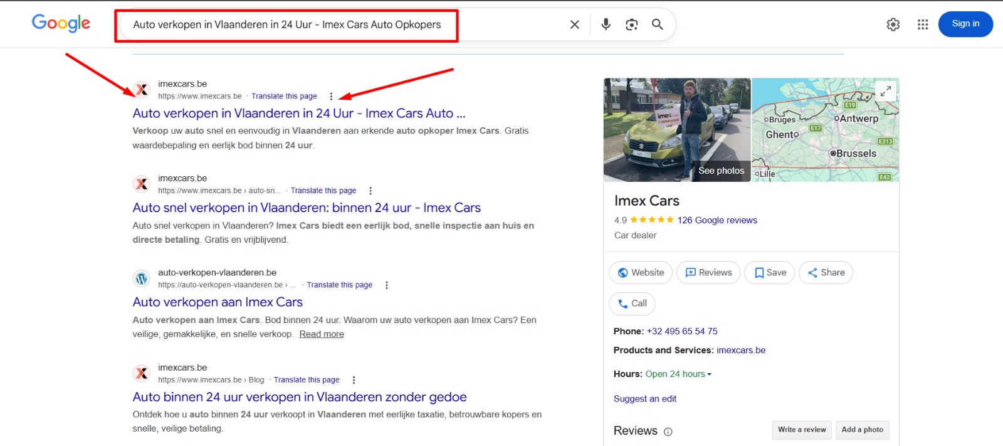Click the magnifying glass search icon
This screenshot has height=446, width=1003.
[657, 24]
